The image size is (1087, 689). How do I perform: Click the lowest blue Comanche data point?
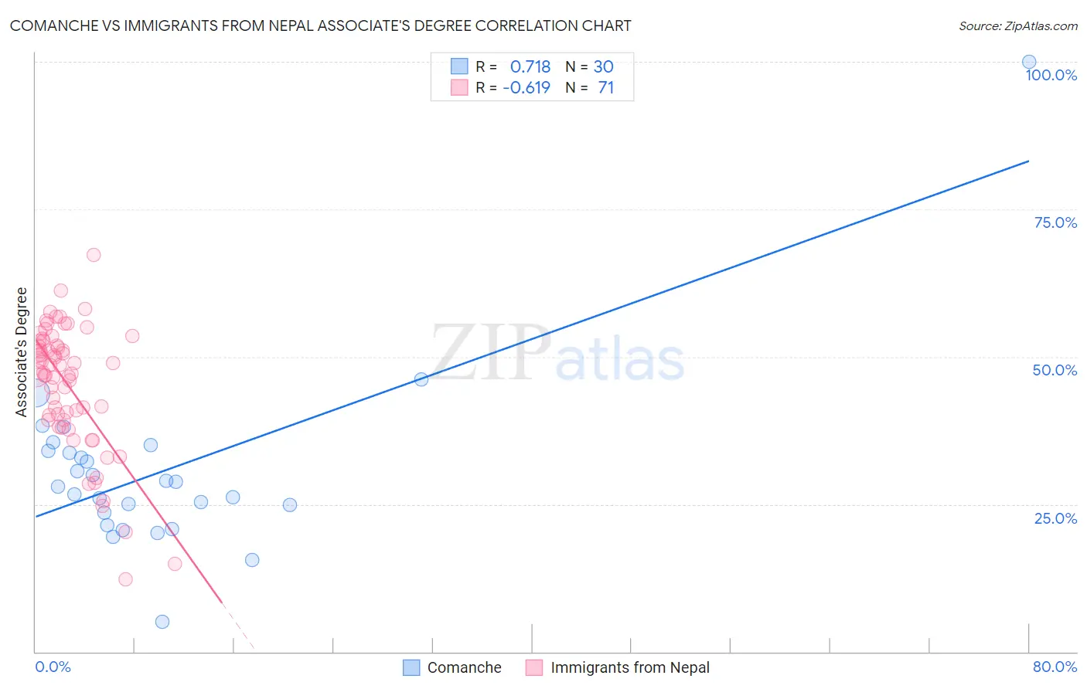point(162,622)
